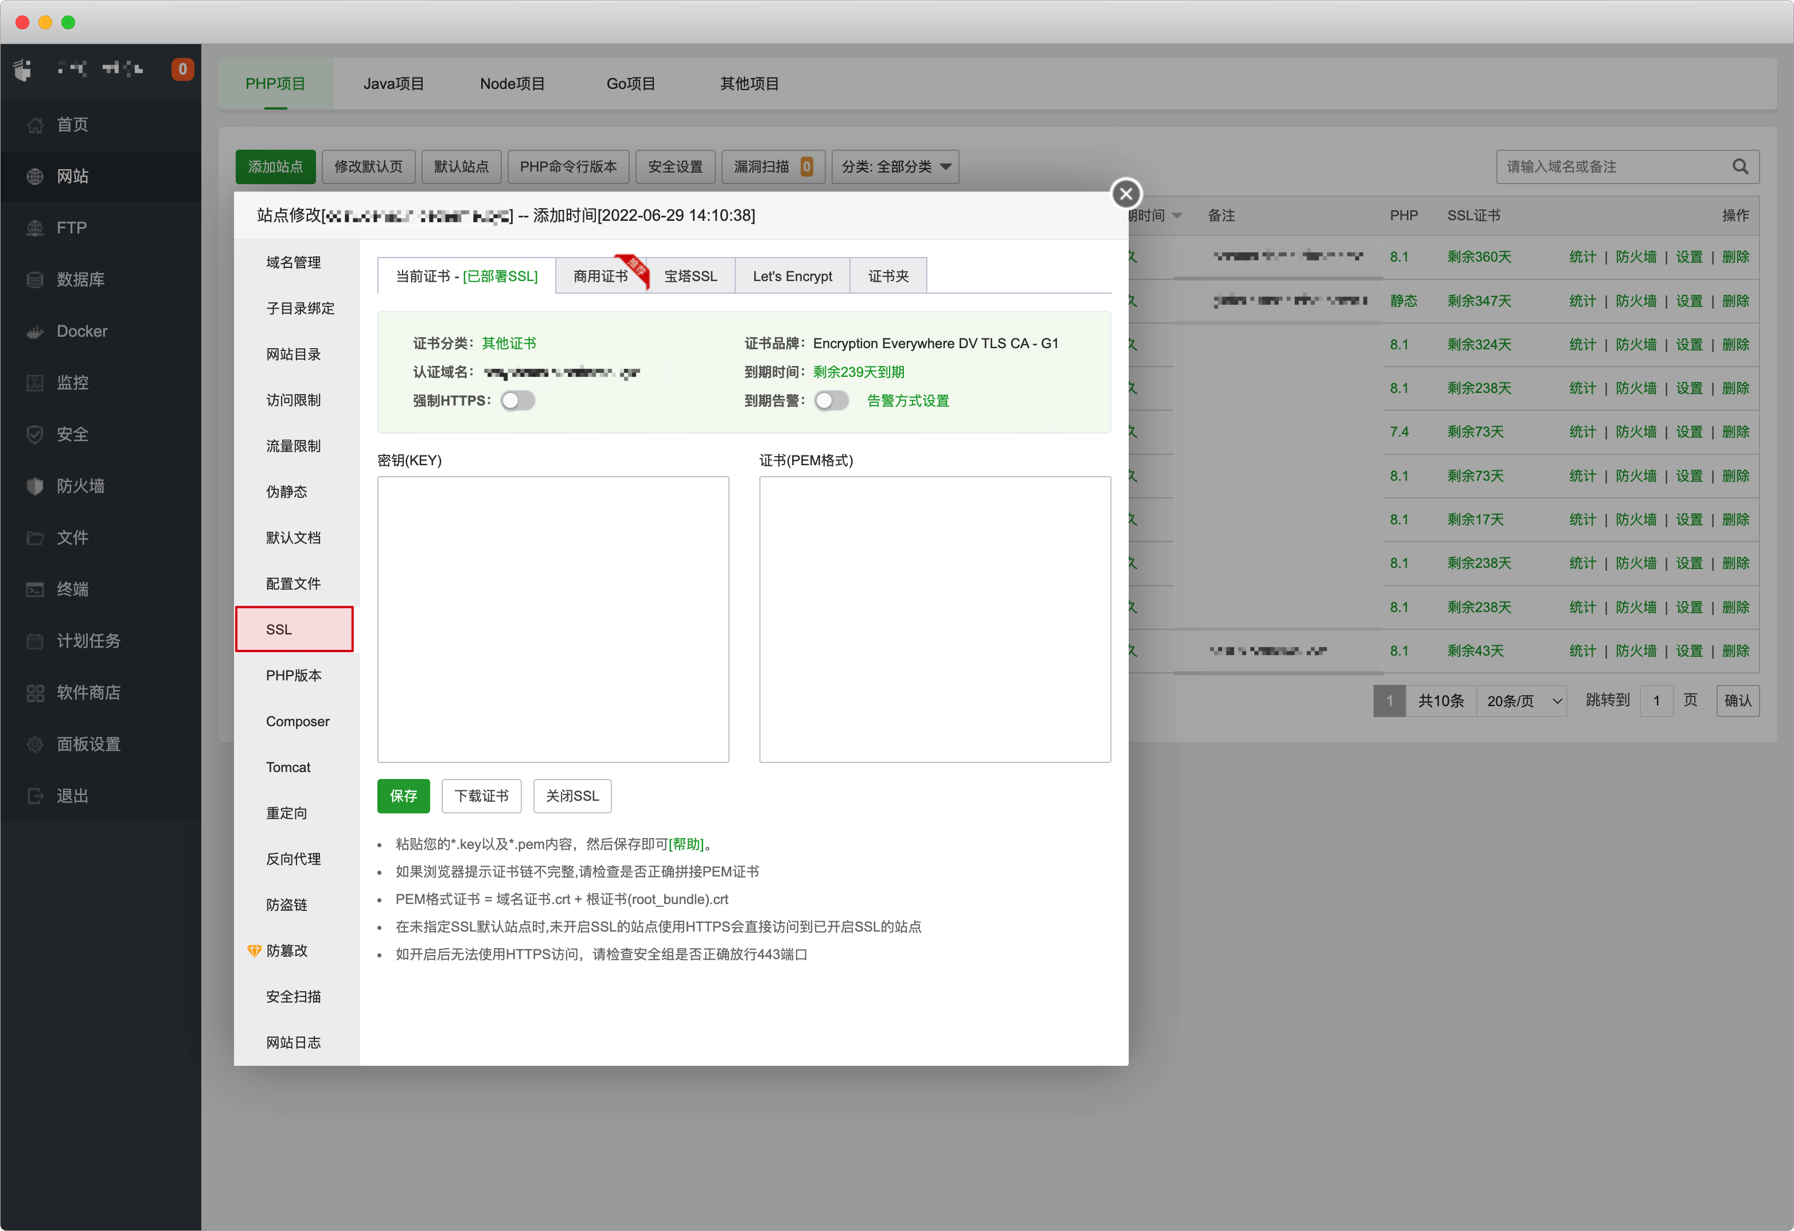Click the 下载证书 button
The image size is (1794, 1231).
[x=481, y=796]
